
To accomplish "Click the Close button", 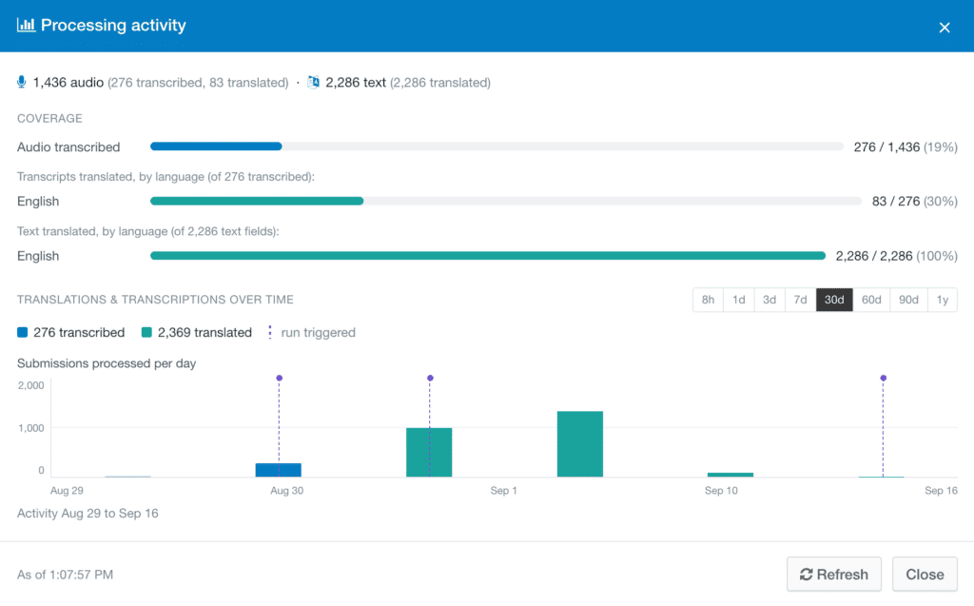I will [925, 575].
